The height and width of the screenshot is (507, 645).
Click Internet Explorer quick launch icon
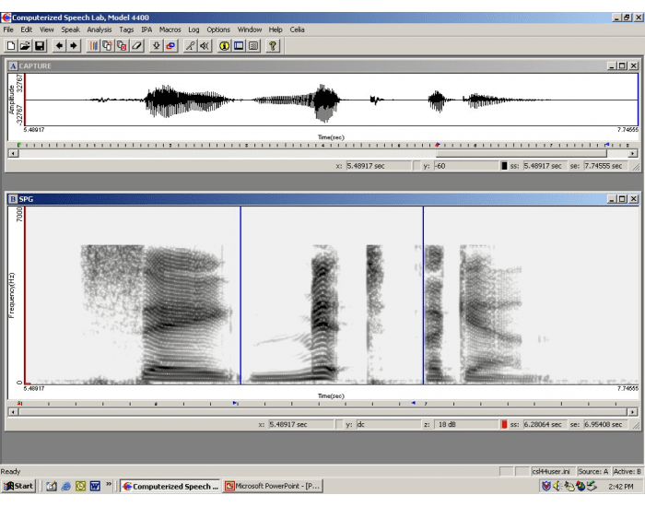(65, 486)
